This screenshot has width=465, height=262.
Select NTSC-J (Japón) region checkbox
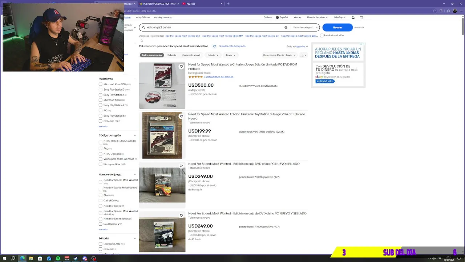coord(101,154)
